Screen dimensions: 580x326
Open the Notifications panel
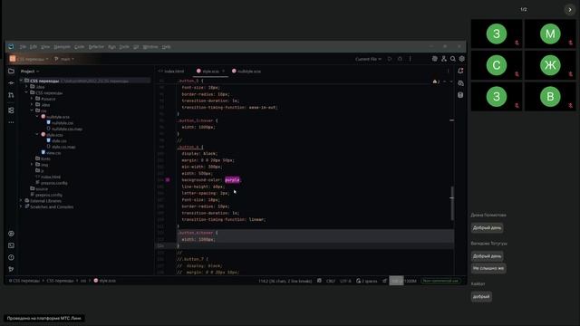(460, 71)
